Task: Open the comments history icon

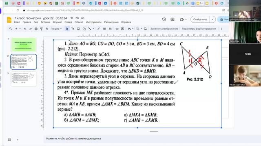Action: point(173,19)
